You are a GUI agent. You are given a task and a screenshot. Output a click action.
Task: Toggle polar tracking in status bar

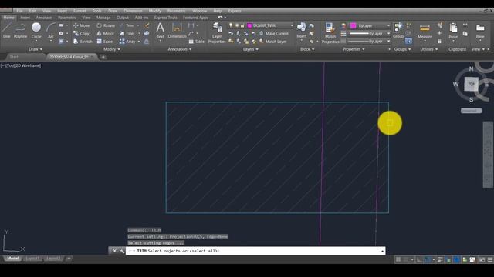coord(427,259)
